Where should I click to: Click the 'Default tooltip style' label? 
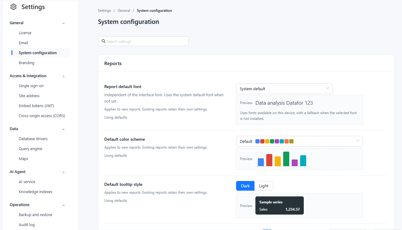pyautogui.click(x=123, y=184)
